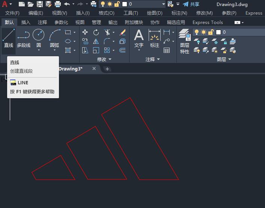
Task: Select the Offset tool icon
Action: (122, 50)
